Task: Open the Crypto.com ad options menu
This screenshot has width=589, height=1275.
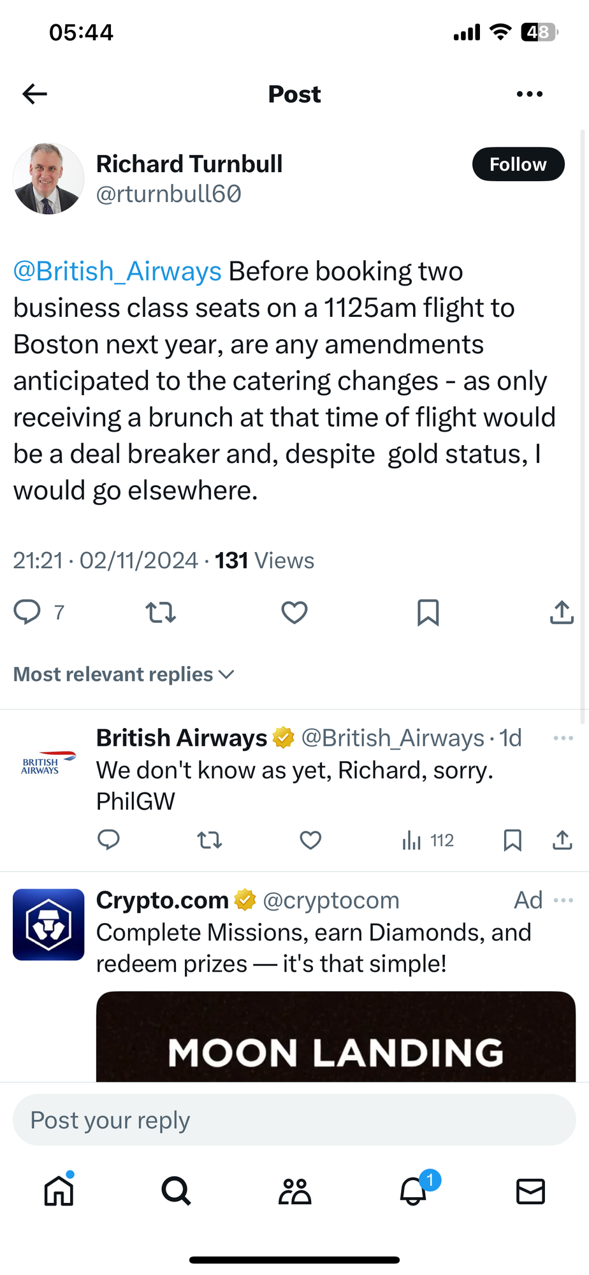Action: tap(563, 900)
